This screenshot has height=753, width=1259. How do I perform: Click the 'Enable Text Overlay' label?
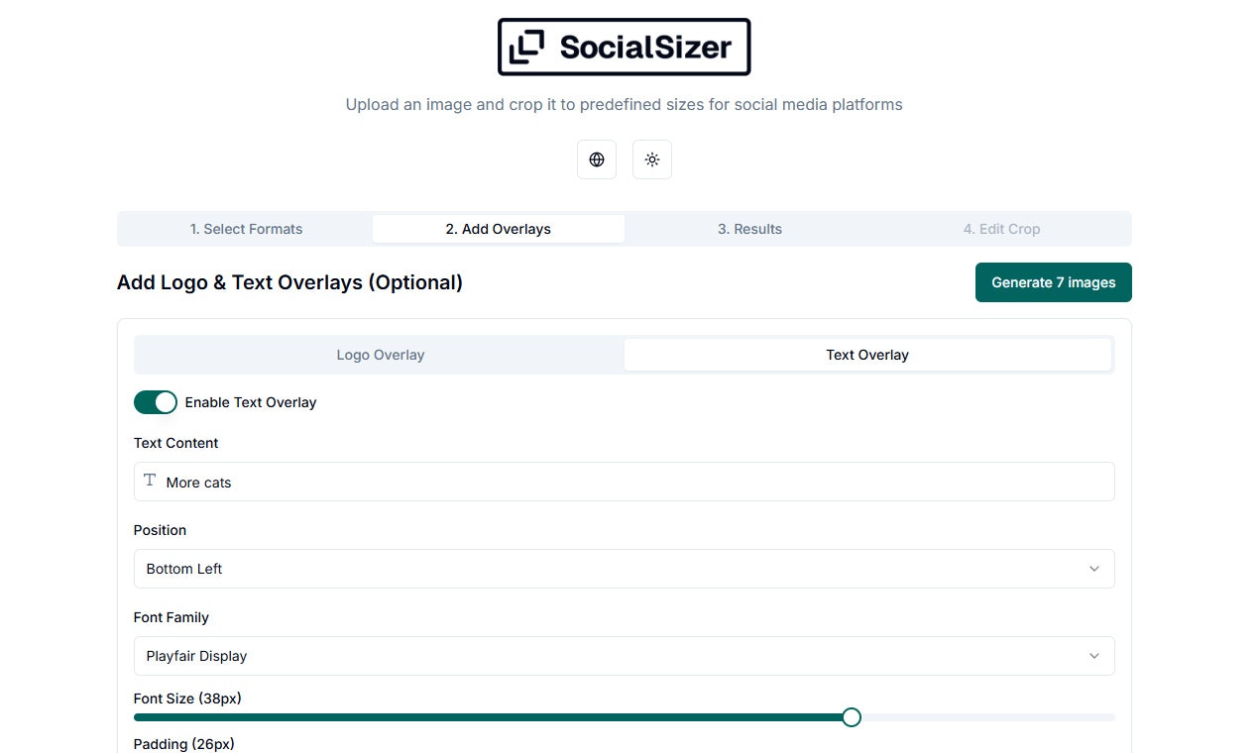[251, 402]
